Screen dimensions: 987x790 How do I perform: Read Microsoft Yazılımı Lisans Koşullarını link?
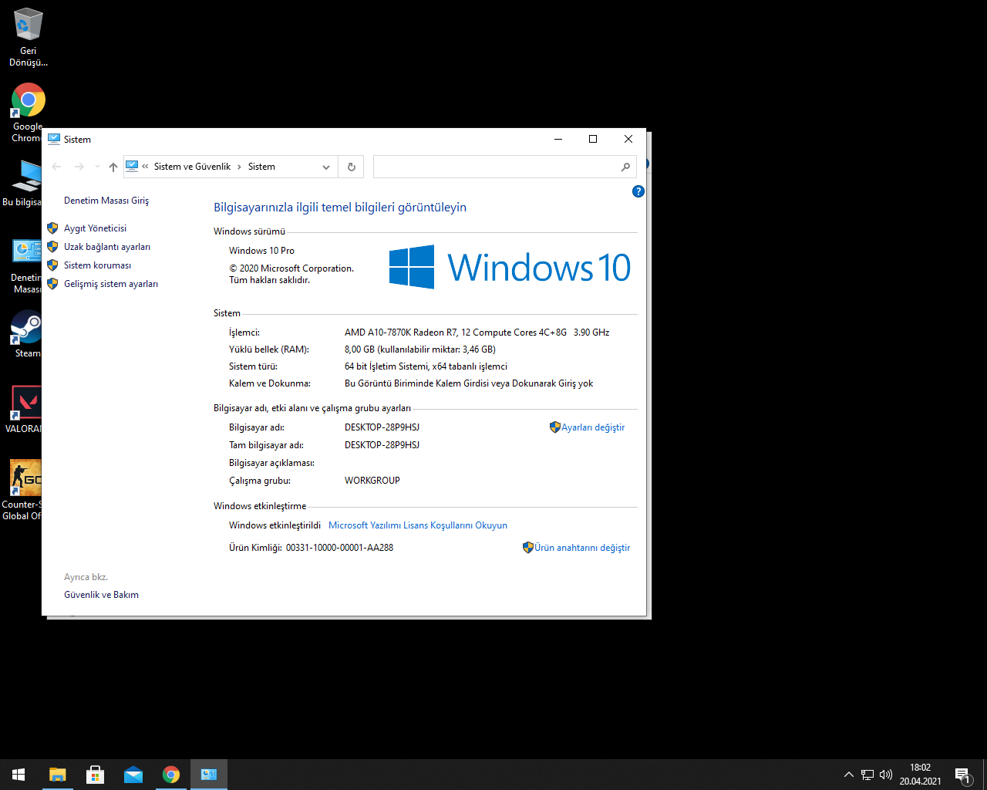point(418,525)
